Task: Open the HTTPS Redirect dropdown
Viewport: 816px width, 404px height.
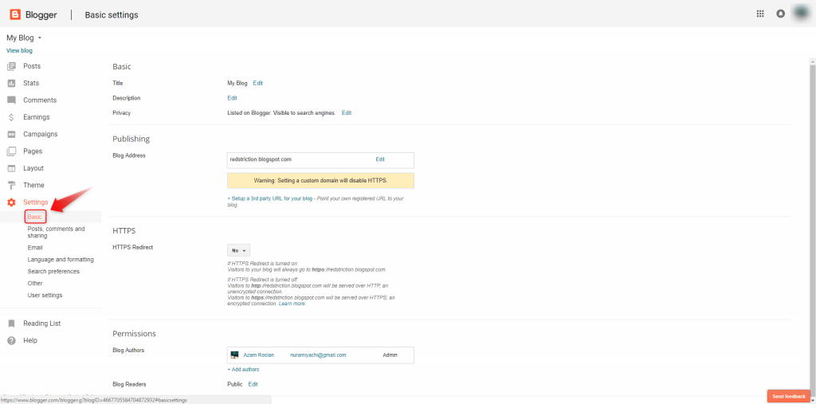Action: click(239, 250)
